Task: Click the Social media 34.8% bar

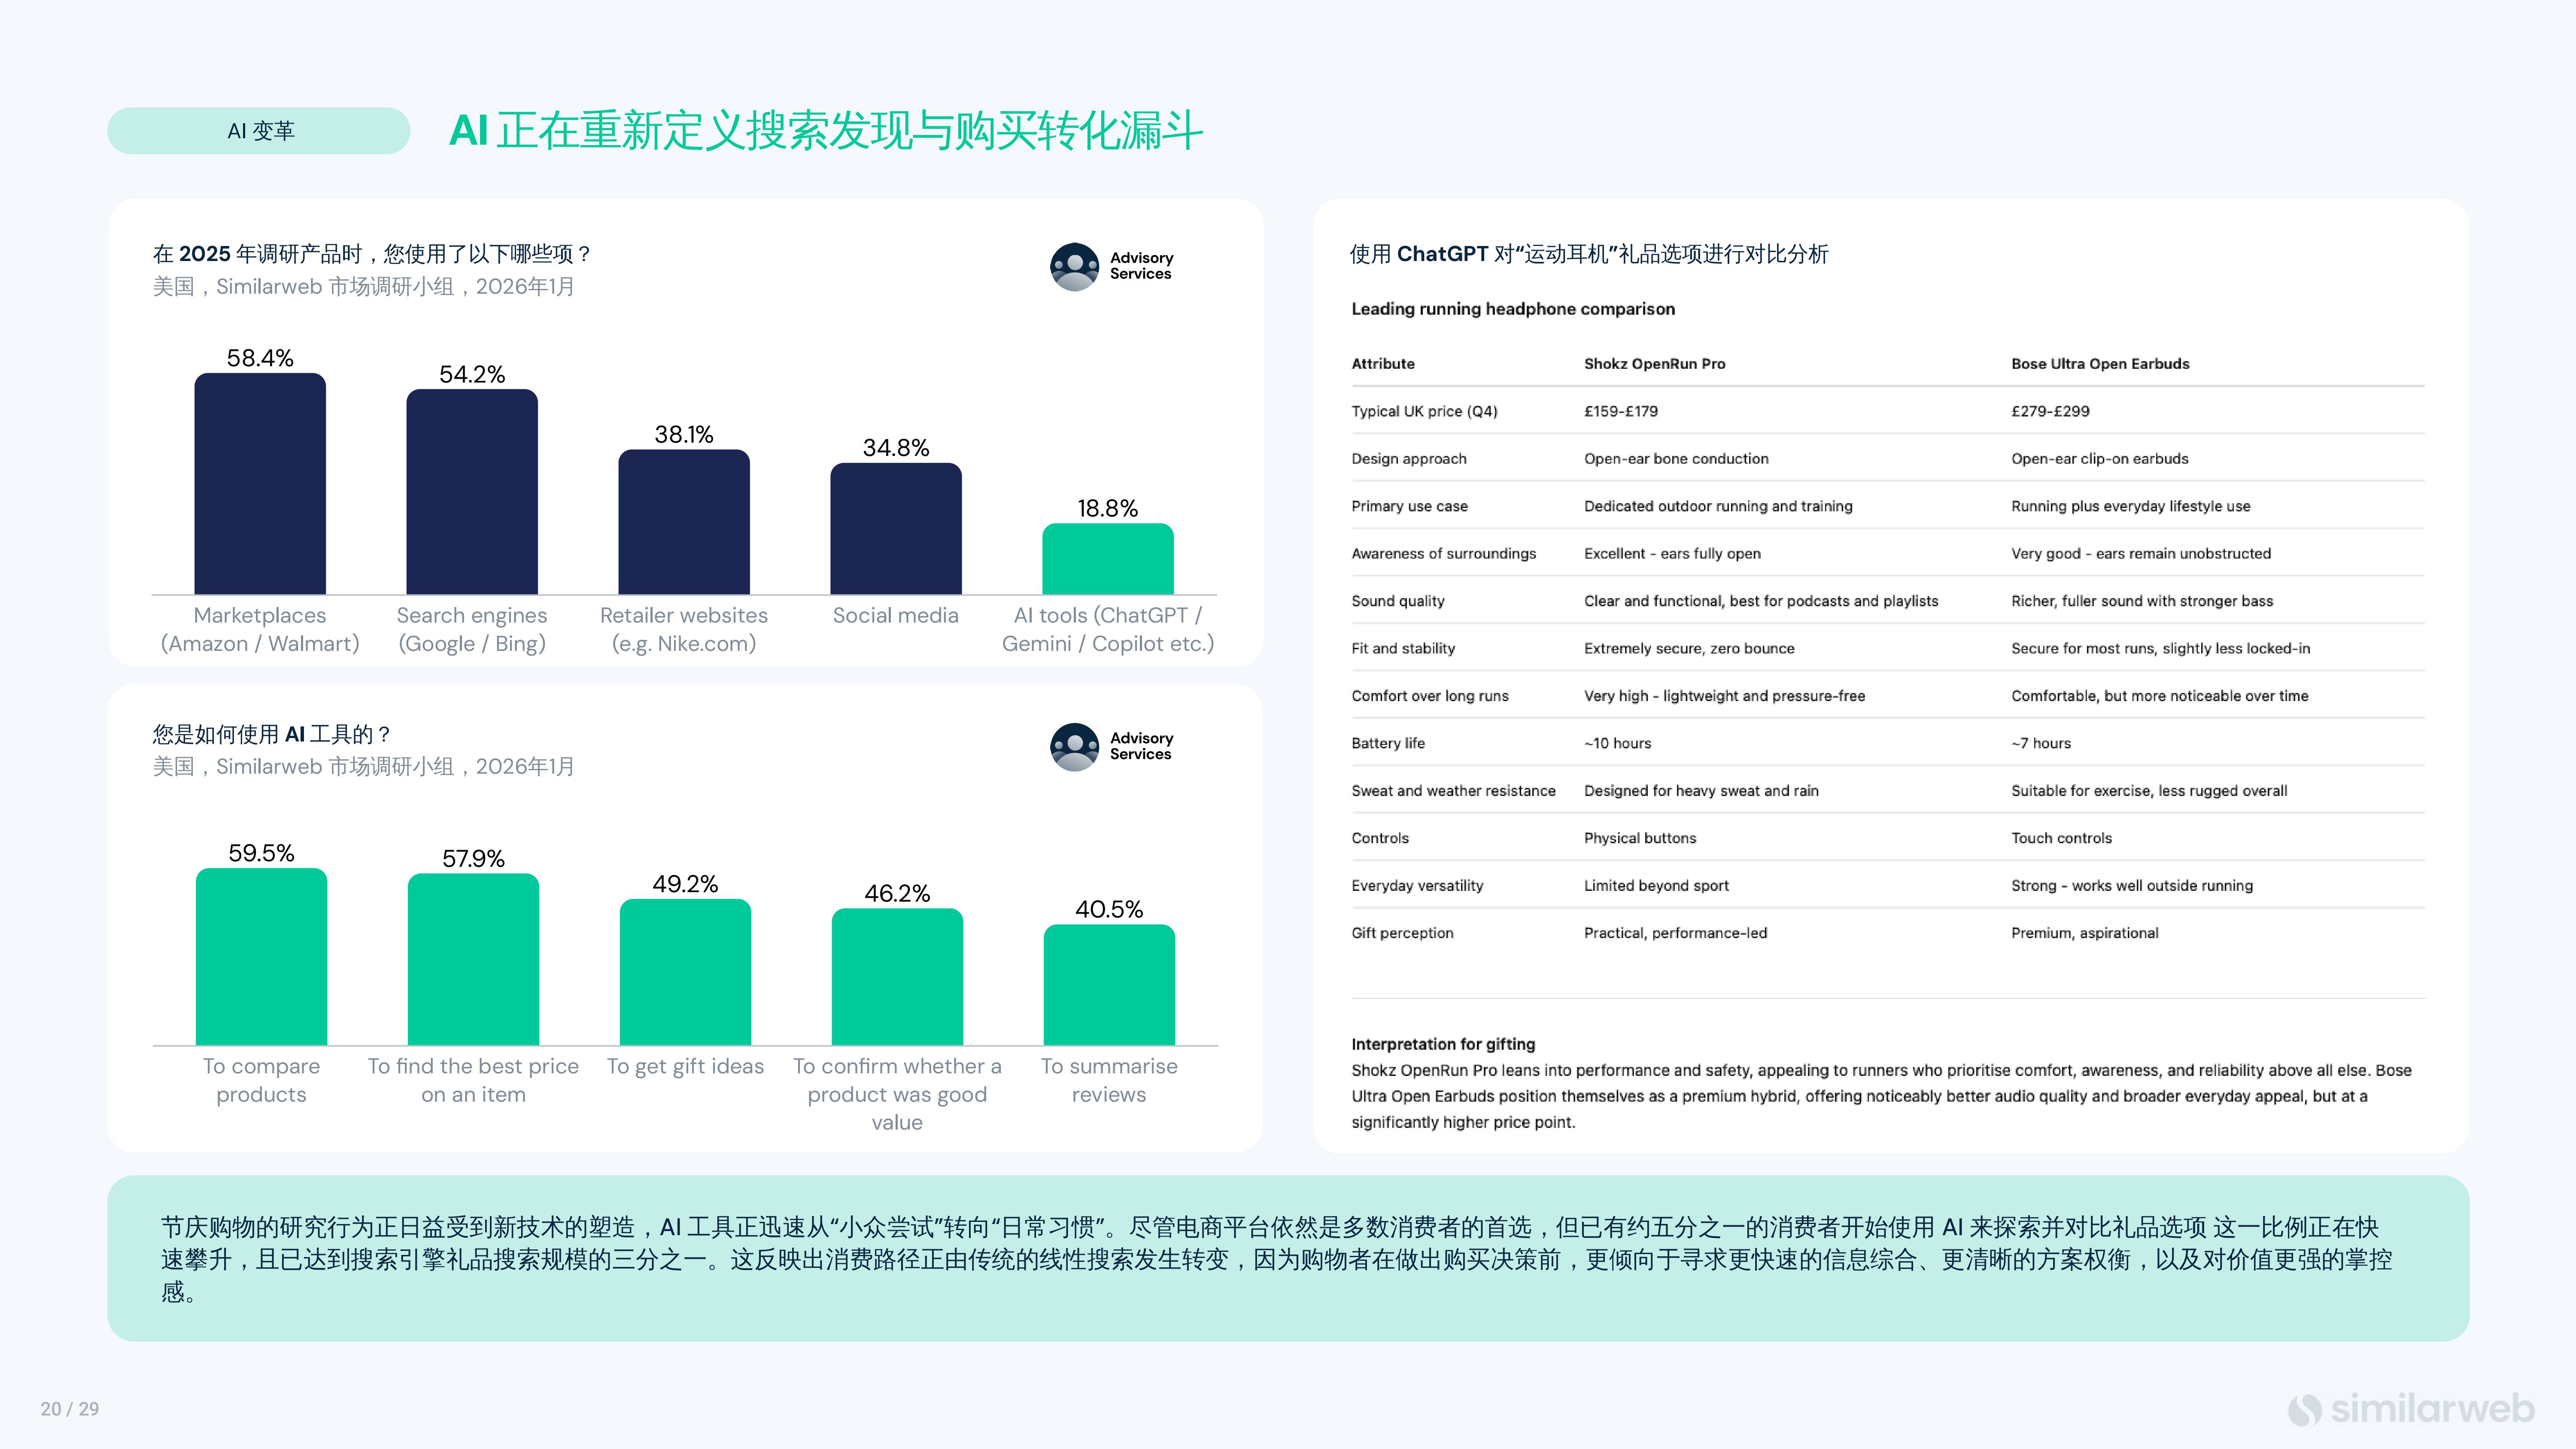Action: (x=896, y=529)
